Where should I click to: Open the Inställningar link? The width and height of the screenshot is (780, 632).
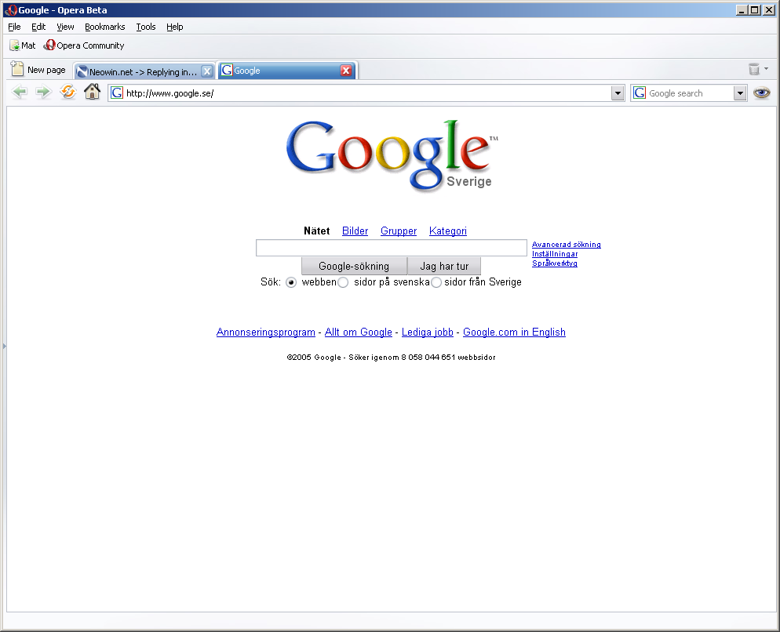pyautogui.click(x=555, y=253)
